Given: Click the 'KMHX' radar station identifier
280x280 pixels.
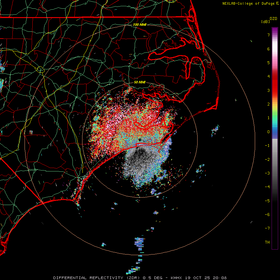Looking at the screenshot, I should pos(176,278).
